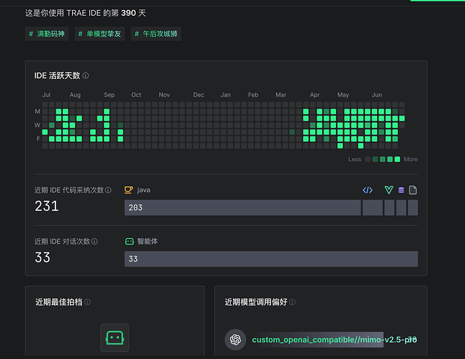Click the 'May' month label

343,95
